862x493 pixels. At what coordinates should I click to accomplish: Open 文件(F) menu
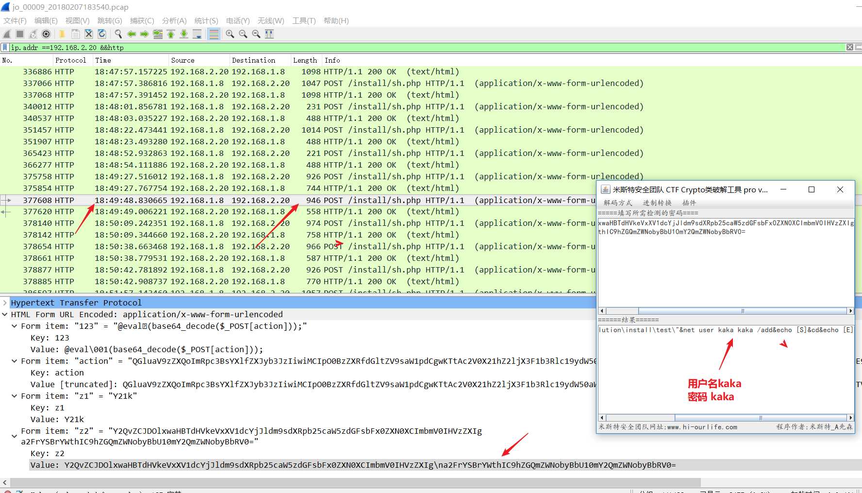click(x=15, y=21)
